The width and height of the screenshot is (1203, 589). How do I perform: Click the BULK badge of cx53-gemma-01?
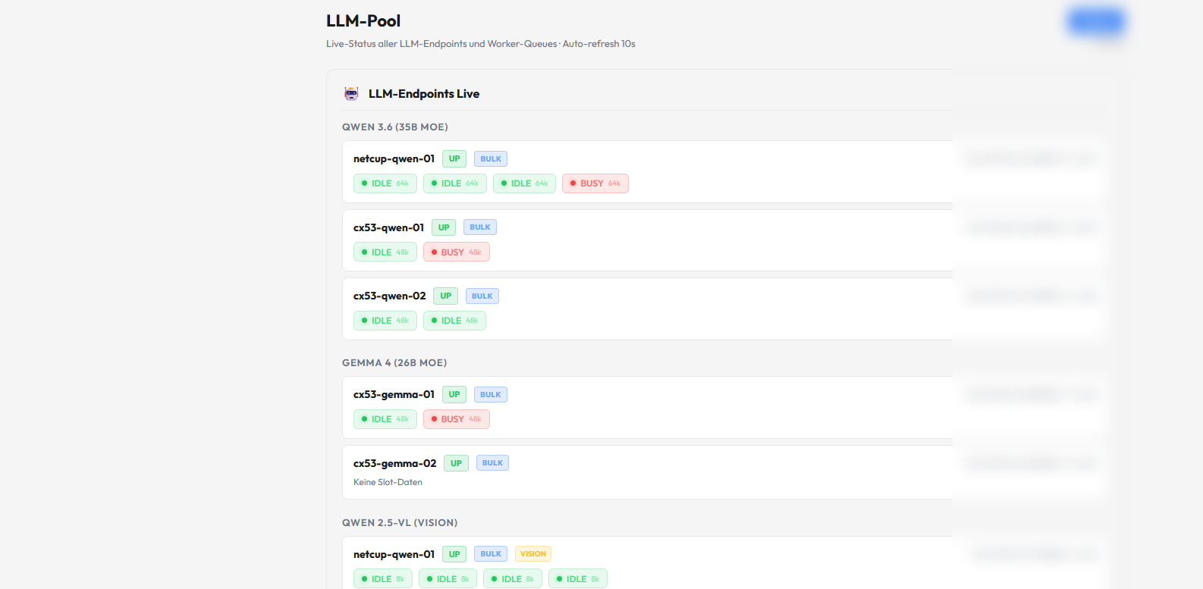(x=491, y=395)
